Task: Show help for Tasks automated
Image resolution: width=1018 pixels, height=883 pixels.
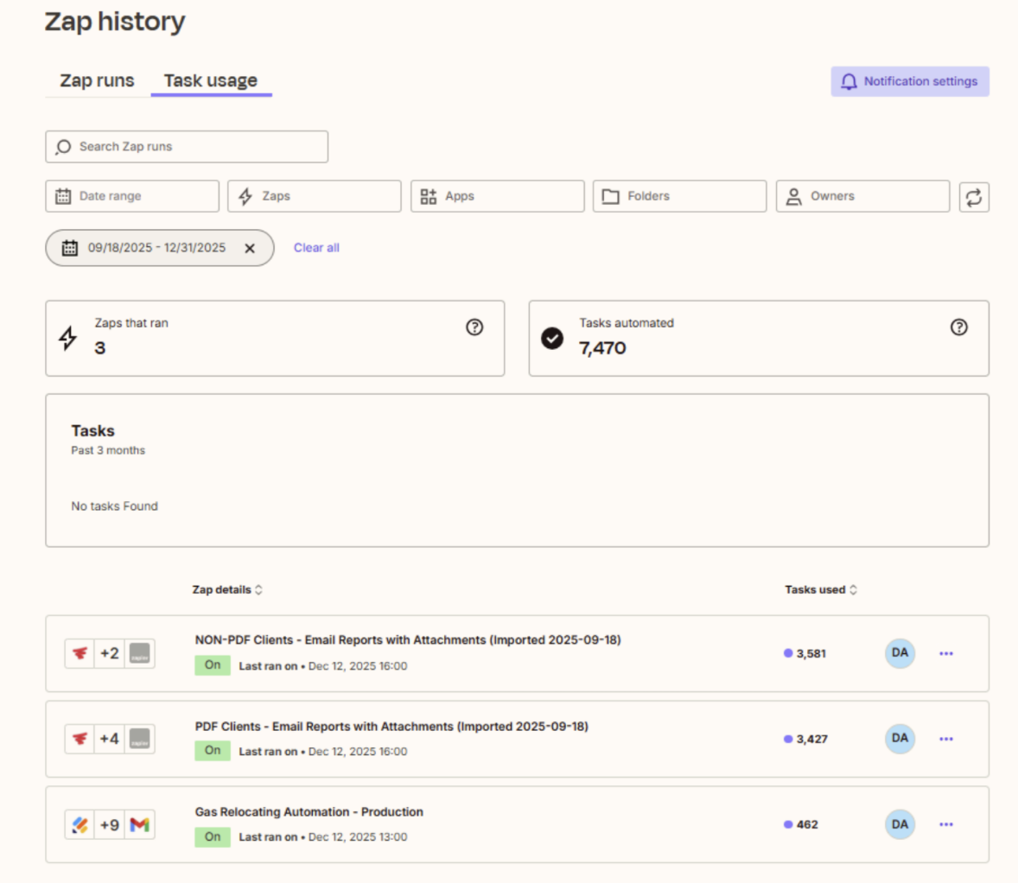Action: 959,327
